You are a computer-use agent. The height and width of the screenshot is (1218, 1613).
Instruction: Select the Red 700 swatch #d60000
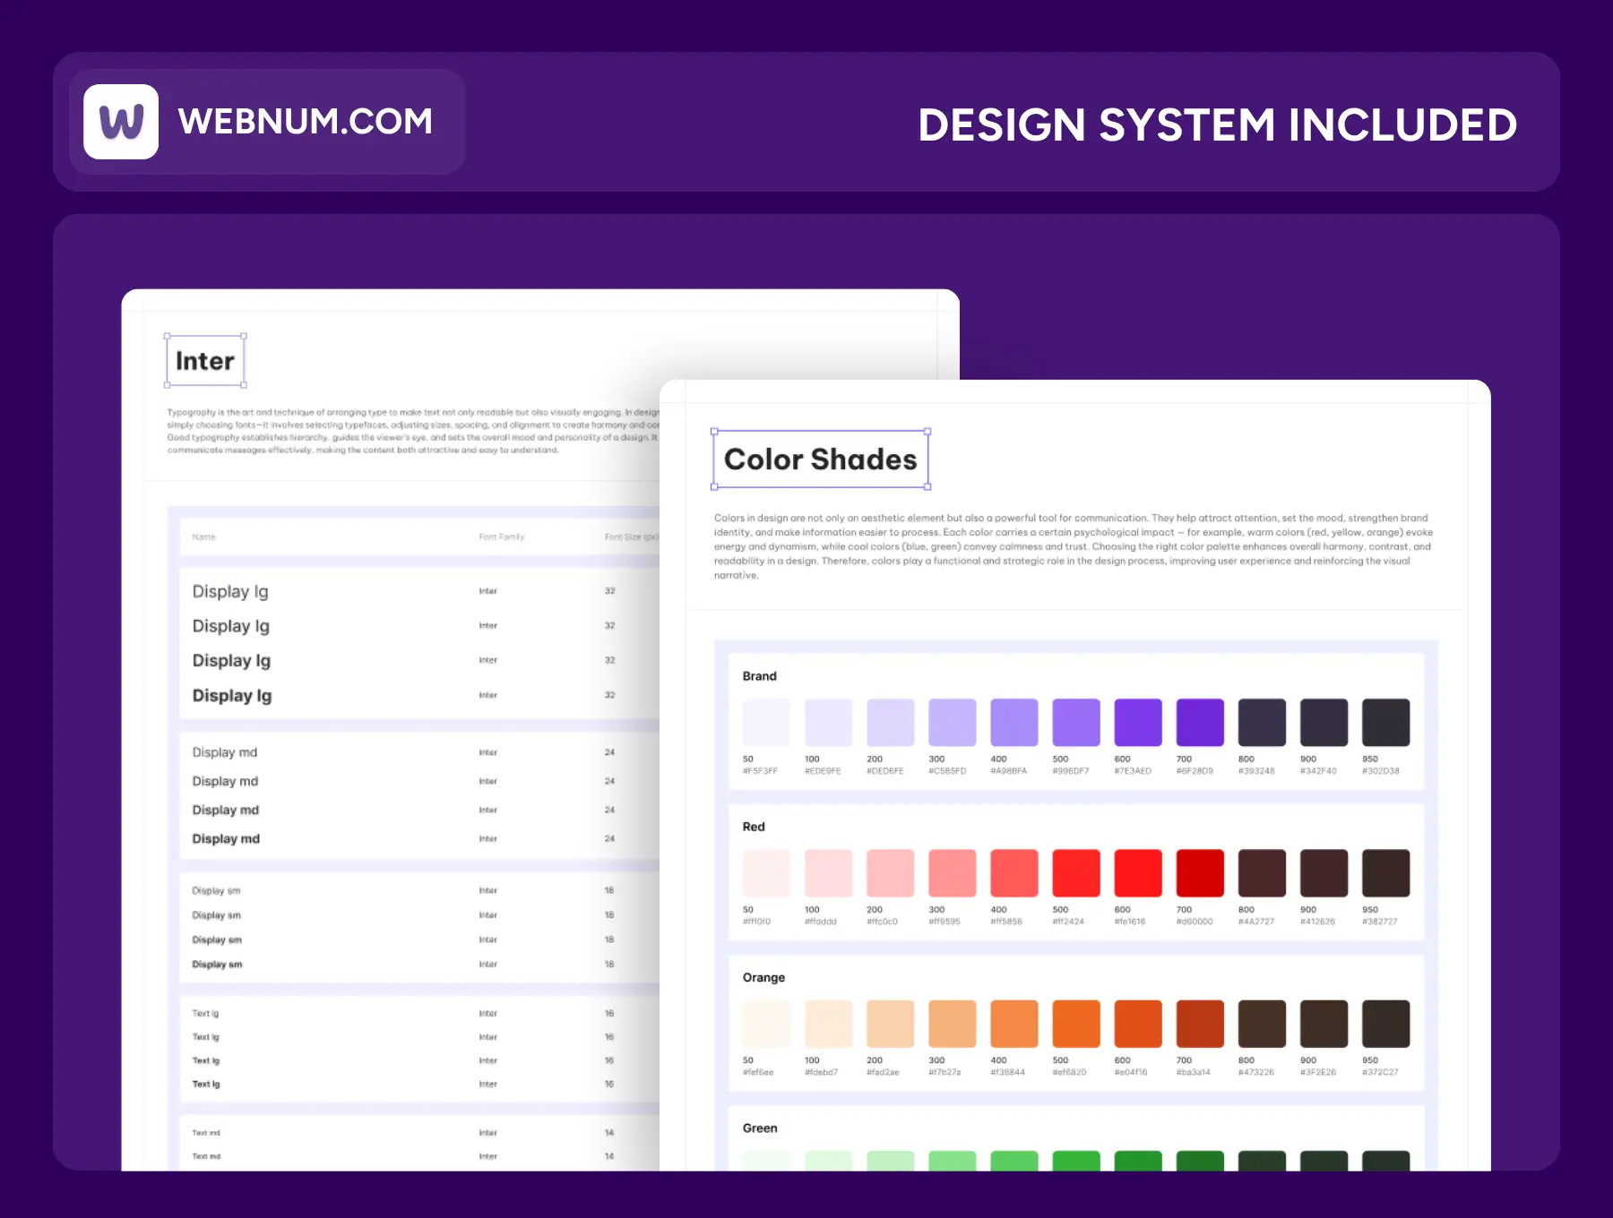1199,873
